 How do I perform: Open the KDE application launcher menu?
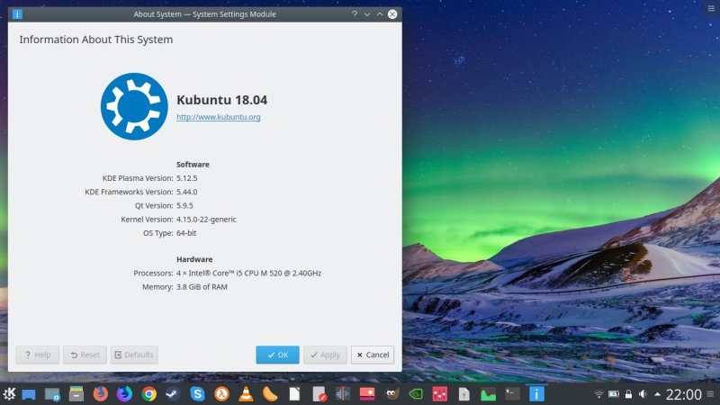tap(9, 394)
